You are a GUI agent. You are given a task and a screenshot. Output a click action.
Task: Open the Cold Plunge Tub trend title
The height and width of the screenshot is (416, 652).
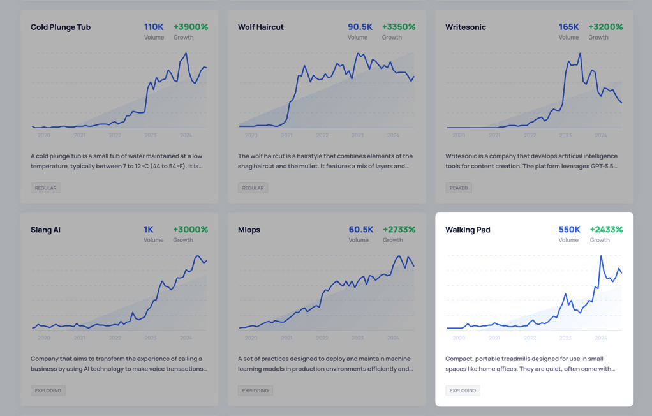(61, 27)
